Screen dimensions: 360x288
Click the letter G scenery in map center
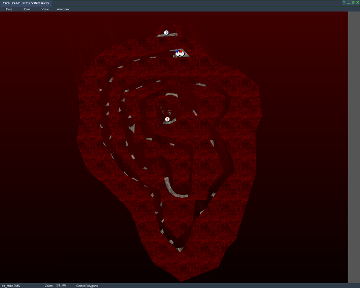tap(169, 112)
